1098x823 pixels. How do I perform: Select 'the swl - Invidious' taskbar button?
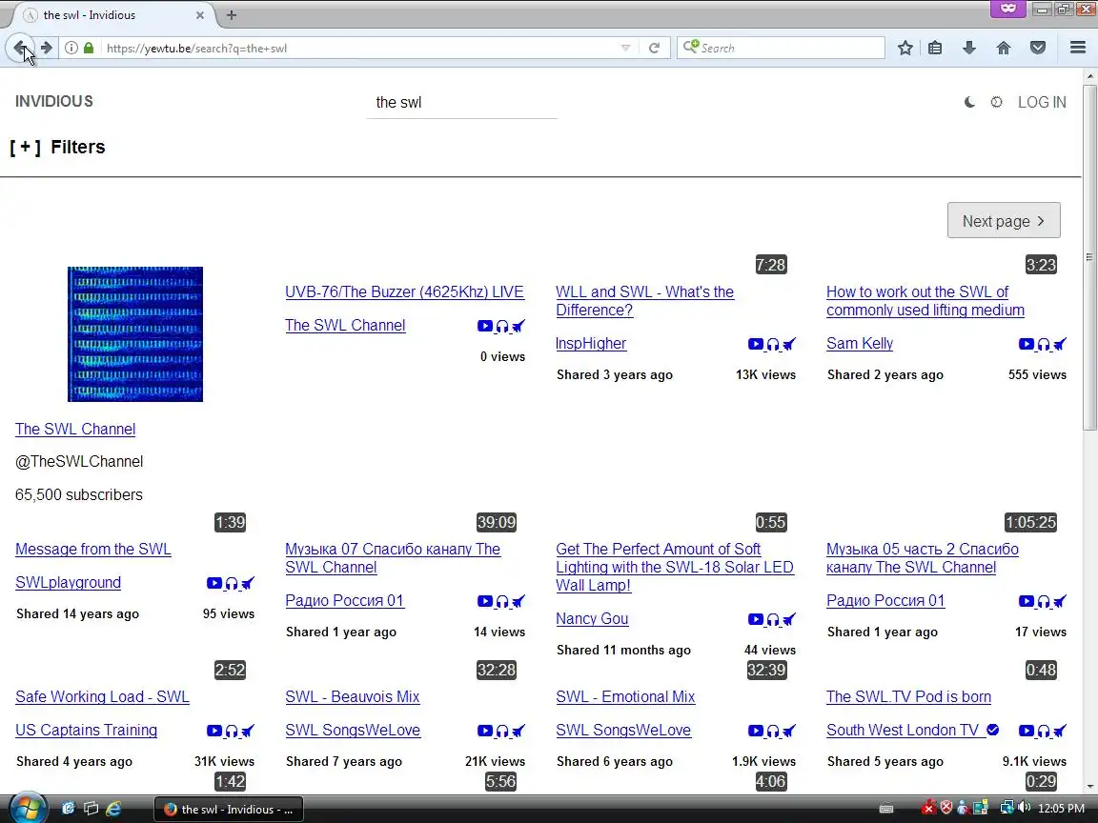click(229, 809)
